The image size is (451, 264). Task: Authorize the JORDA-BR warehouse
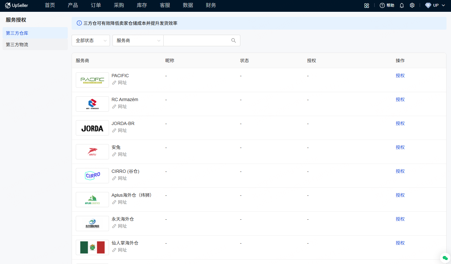[400, 123]
